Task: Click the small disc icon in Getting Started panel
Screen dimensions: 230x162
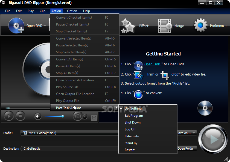Action: pos(205,108)
